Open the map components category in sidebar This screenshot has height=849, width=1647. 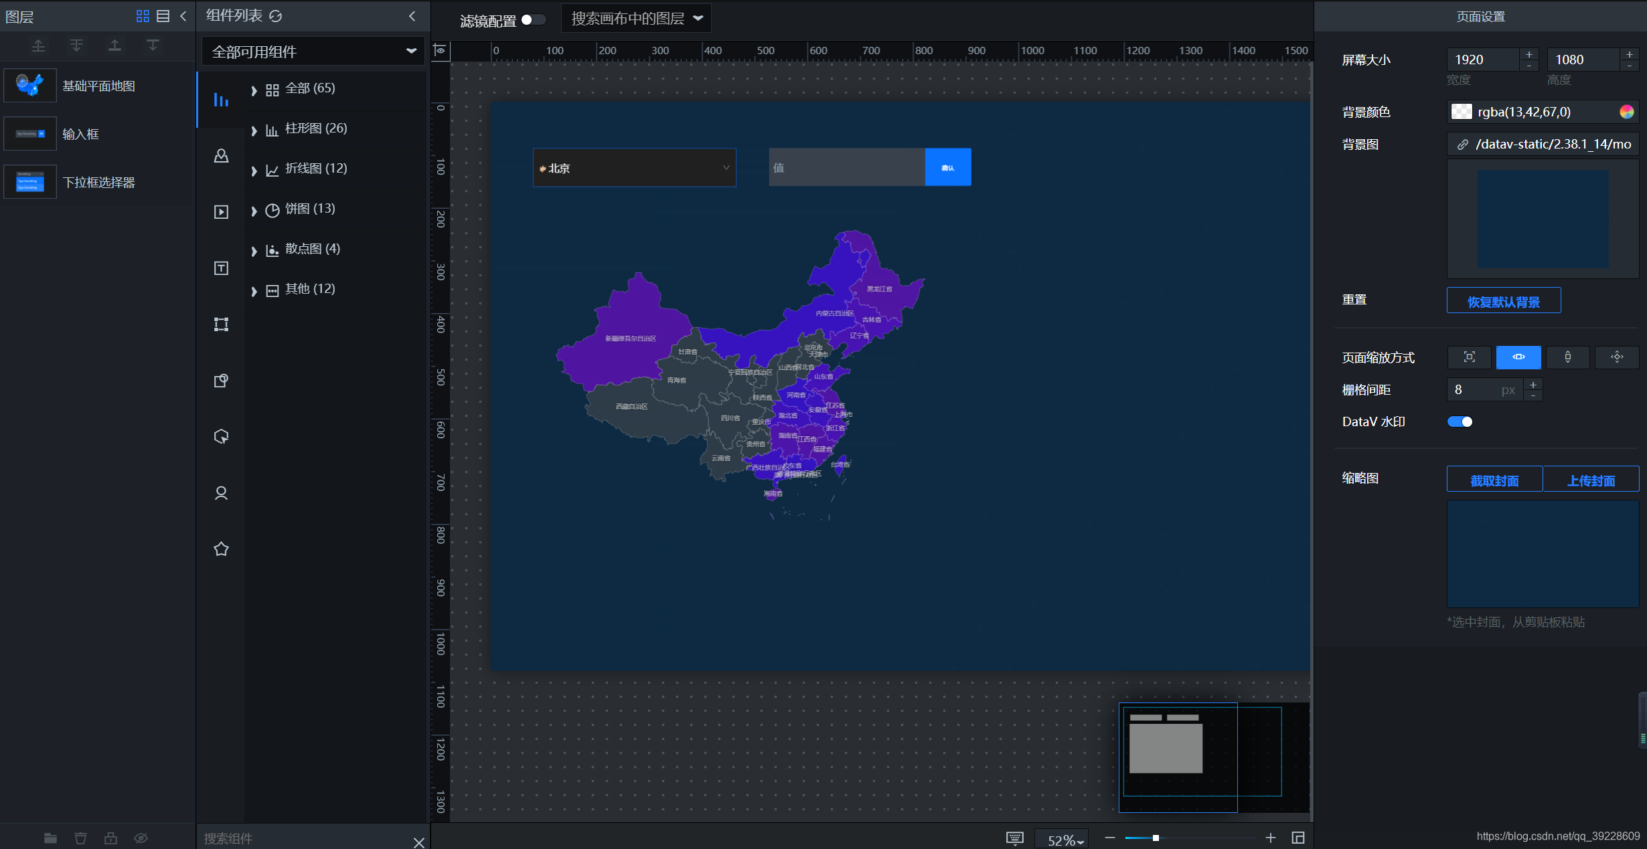pyautogui.click(x=221, y=156)
